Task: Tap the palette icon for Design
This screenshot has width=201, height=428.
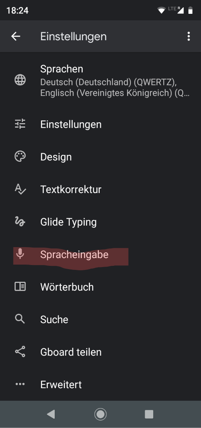Action: [20, 157]
